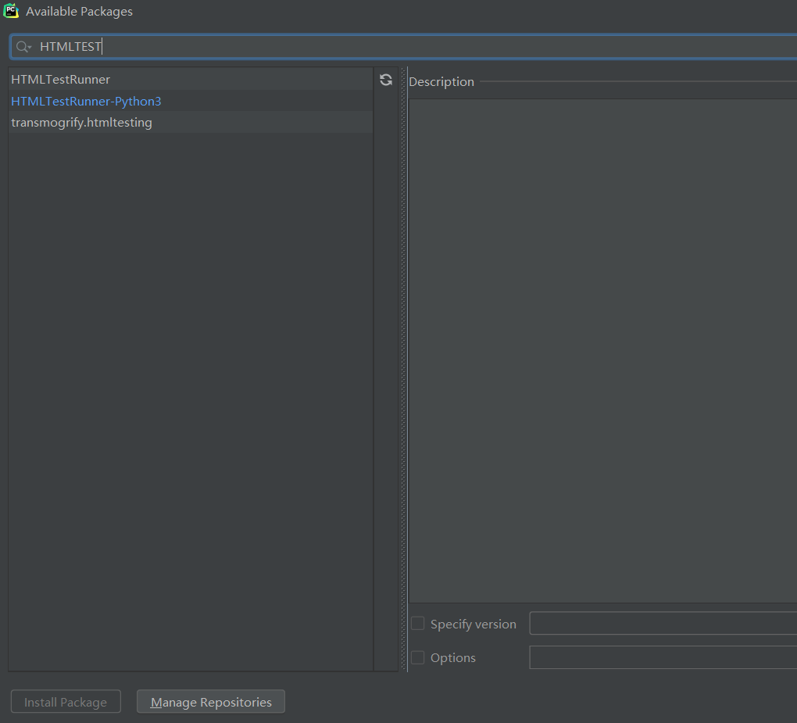Click the Specify version label text
Screen dimensions: 797x723
473,623
